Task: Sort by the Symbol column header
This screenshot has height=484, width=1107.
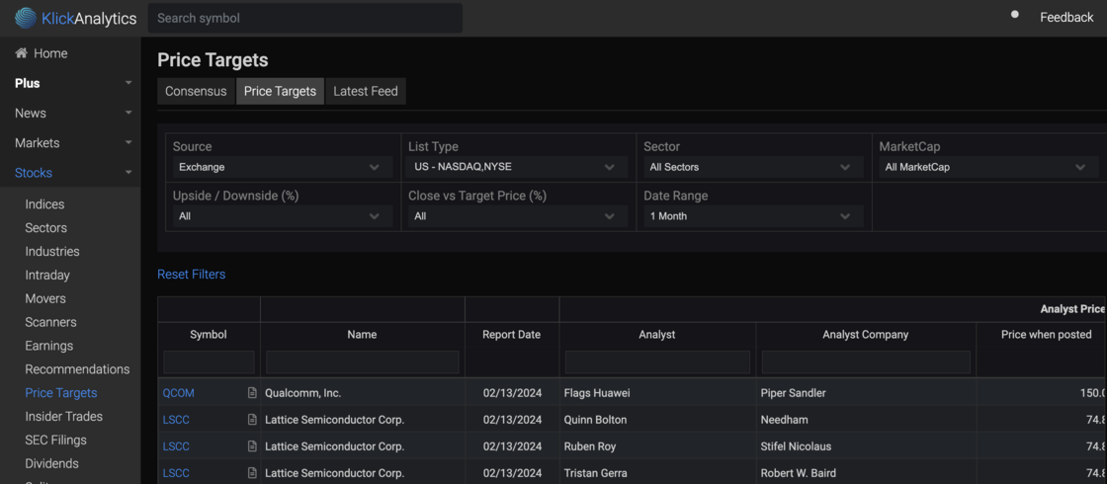Action: (x=209, y=335)
